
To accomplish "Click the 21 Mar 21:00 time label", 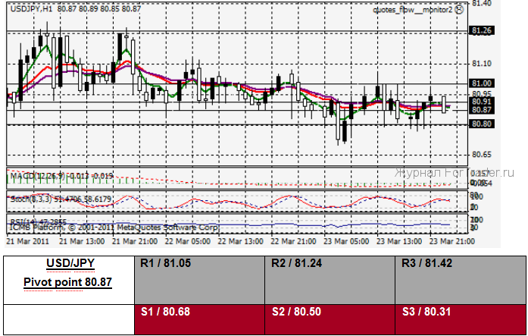I will [135, 241].
